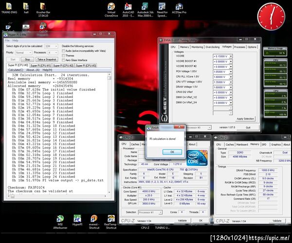Screen dimensions: 292x243
Task: Toggle the Aero Glass Interface checkbox
Action: [63, 60]
